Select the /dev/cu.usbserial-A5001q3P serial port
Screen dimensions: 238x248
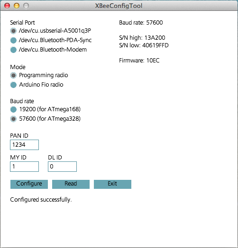[13, 31]
